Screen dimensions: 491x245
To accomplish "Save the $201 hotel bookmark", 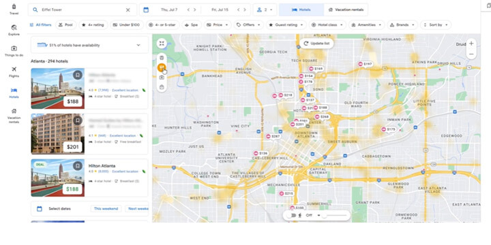I will click(77, 120).
